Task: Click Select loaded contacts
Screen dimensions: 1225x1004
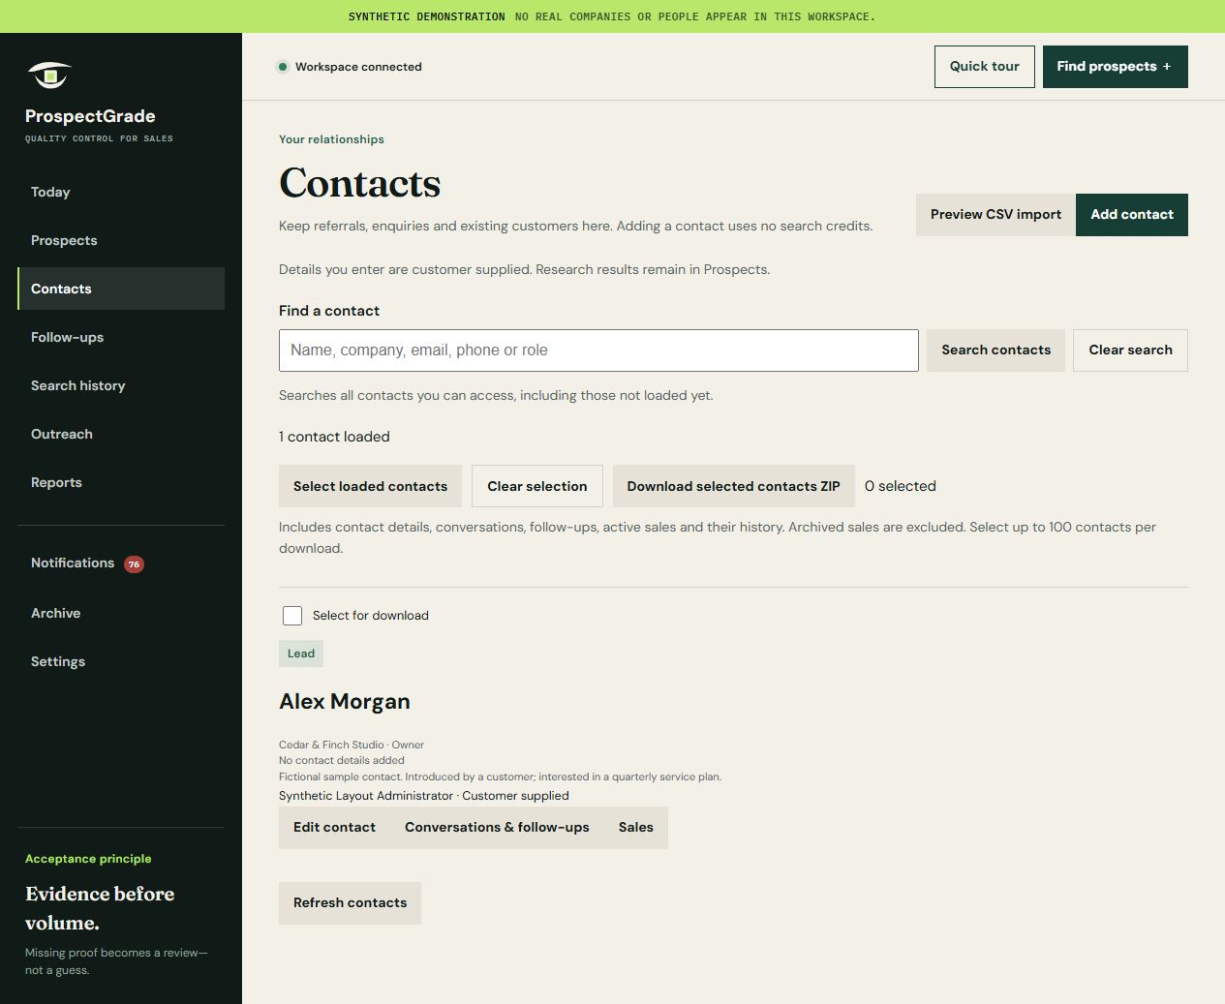Action: tap(370, 486)
